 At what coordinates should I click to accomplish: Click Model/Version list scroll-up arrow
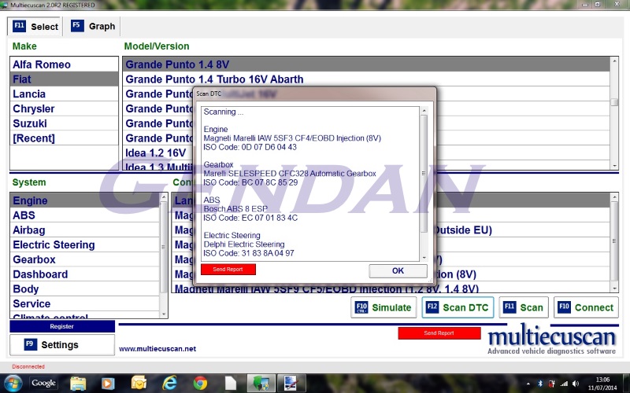pyautogui.click(x=614, y=61)
